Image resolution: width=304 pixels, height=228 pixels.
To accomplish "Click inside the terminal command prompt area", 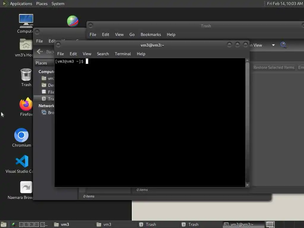I will (x=150, y=123).
